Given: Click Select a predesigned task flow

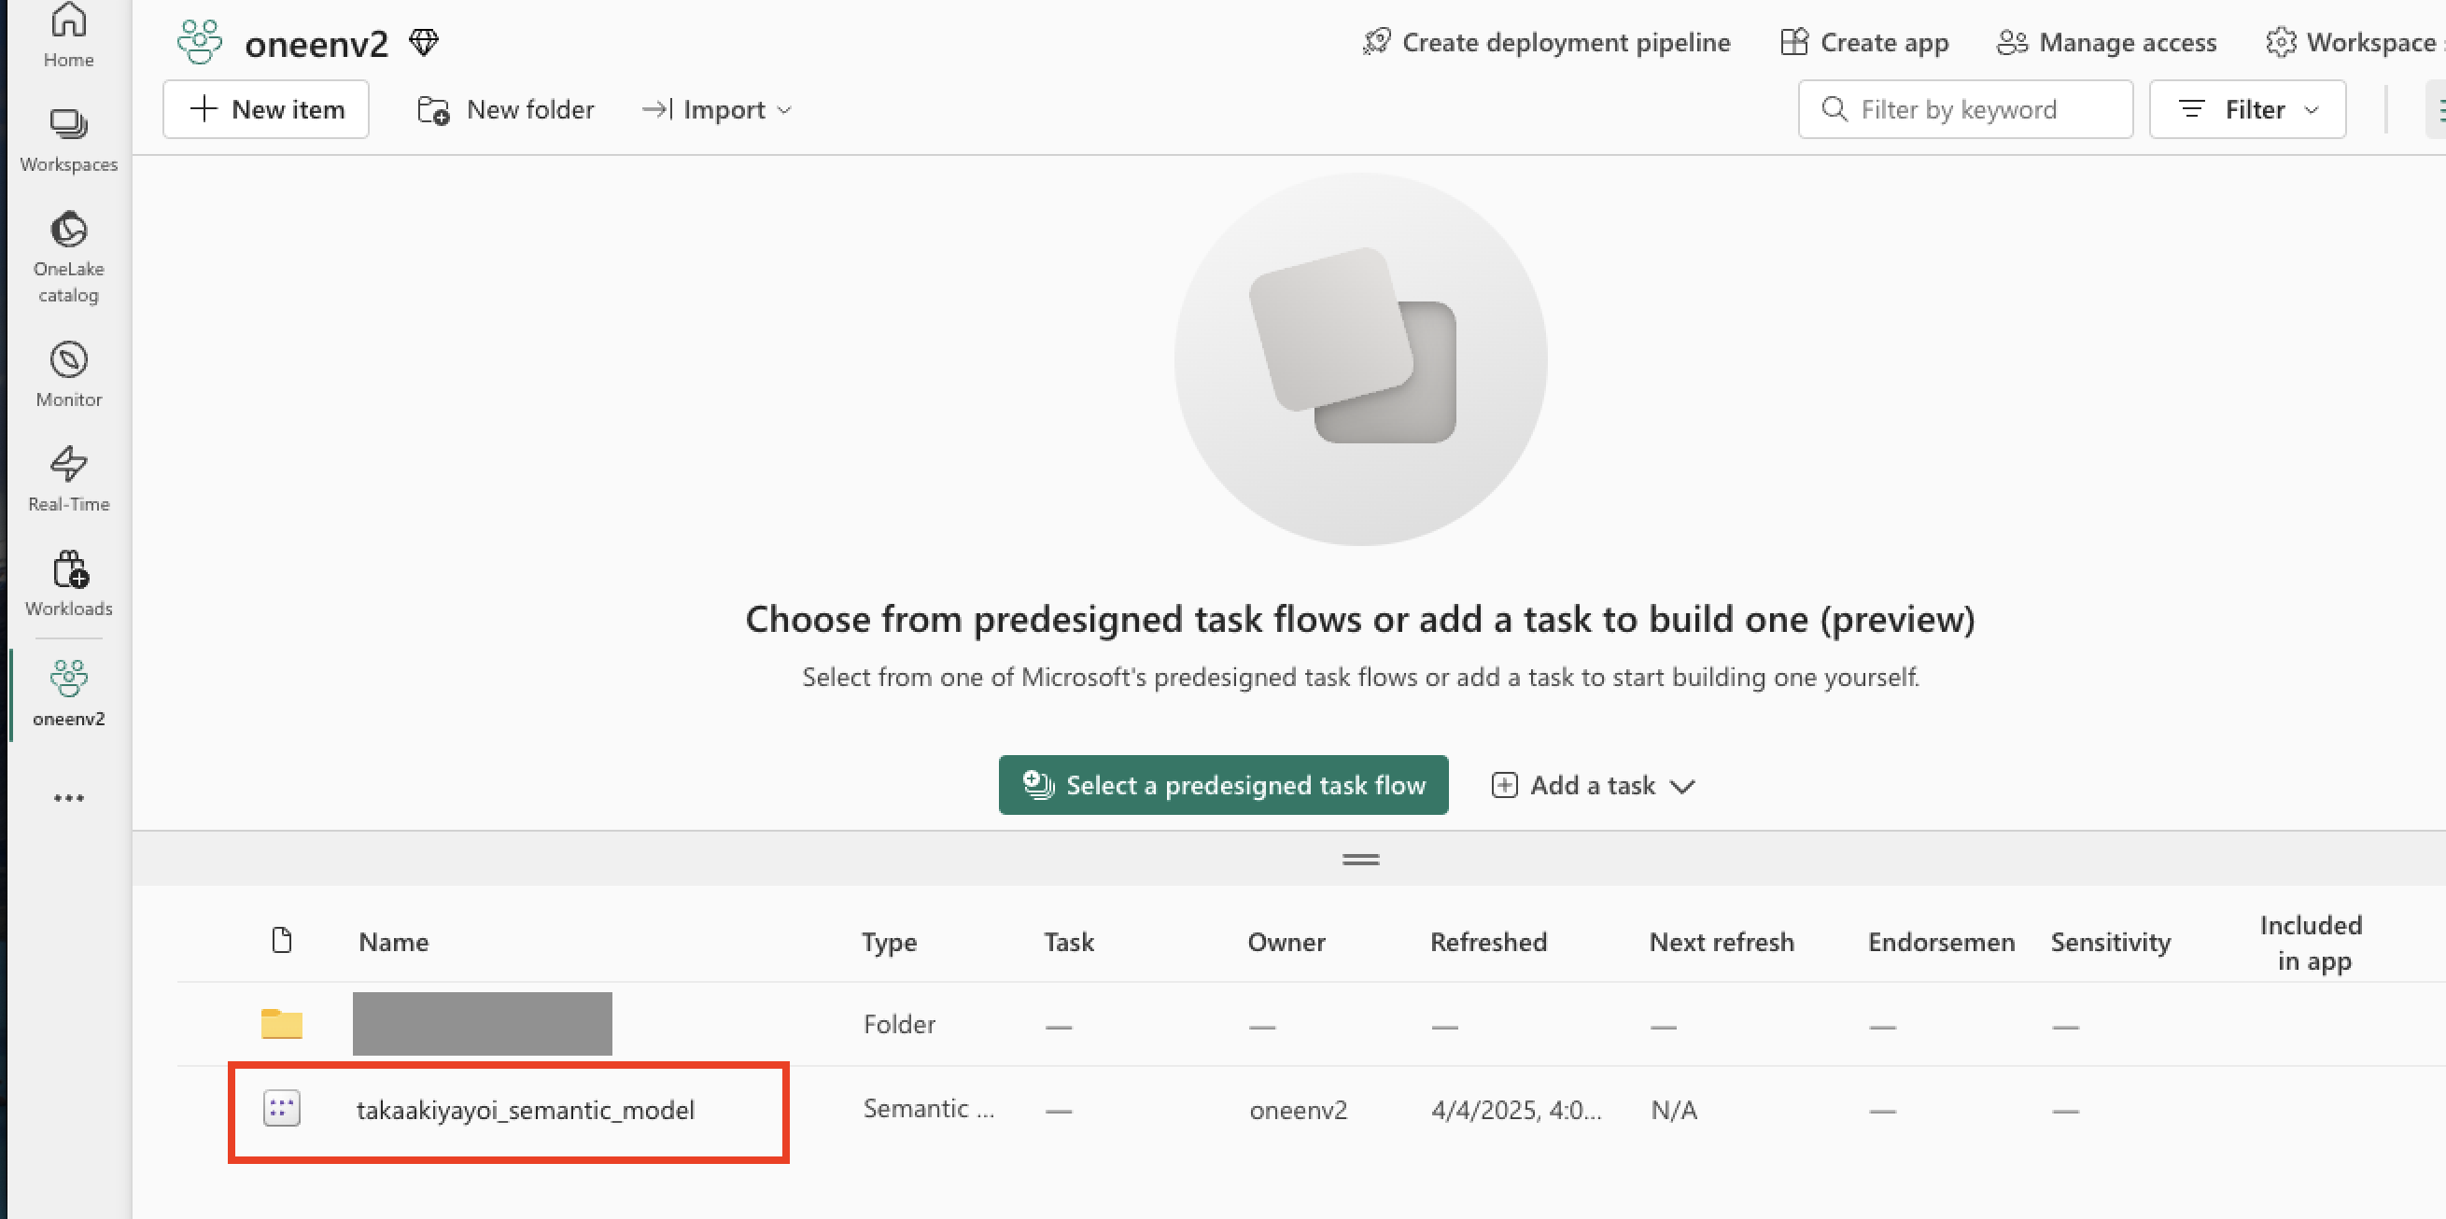Looking at the screenshot, I should click(x=1223, y=785).
